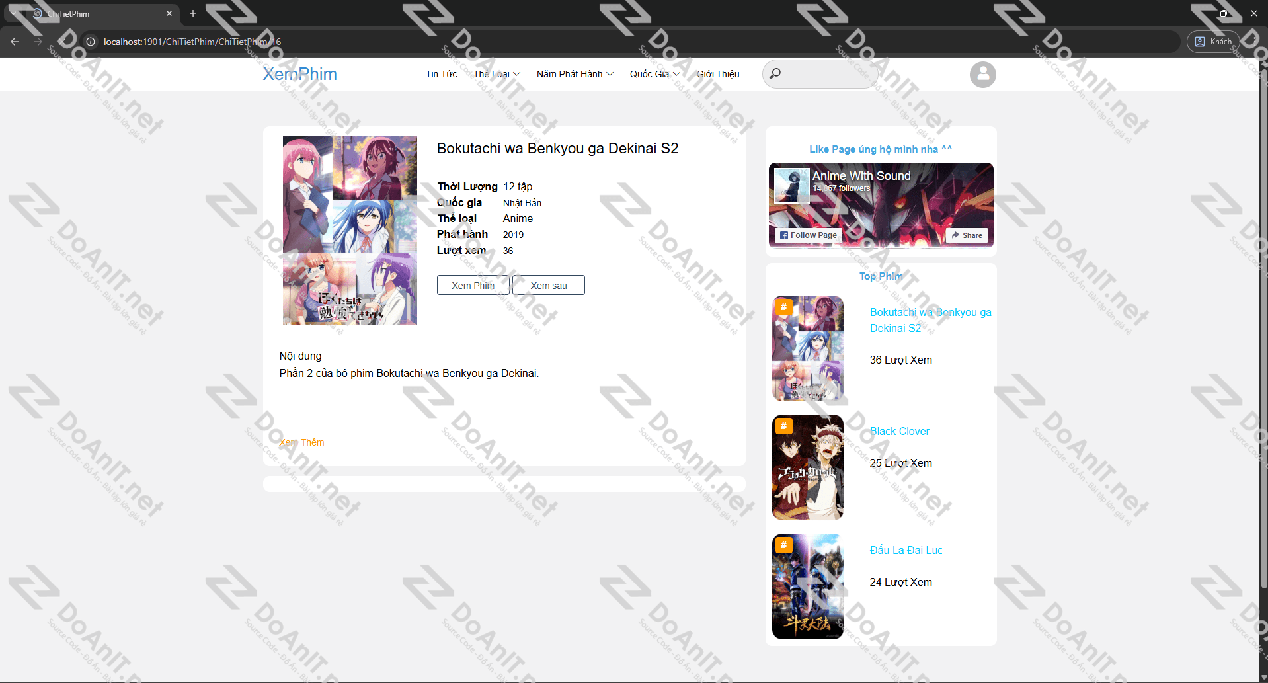Click the Xem Phim button
1268x683 pixels.
[473, 285]
